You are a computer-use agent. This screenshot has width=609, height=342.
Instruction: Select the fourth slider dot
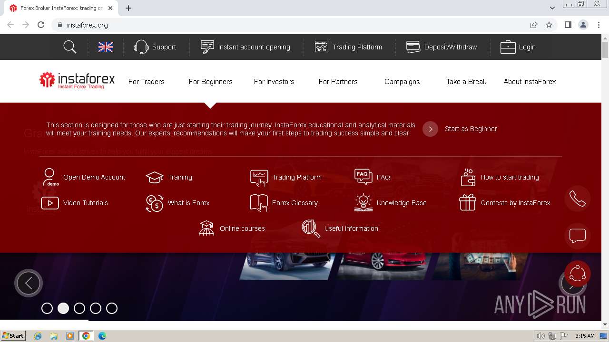(96, 308)
